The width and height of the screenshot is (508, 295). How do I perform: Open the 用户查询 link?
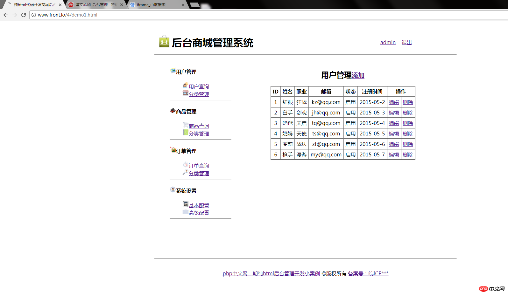pos(199,86)
